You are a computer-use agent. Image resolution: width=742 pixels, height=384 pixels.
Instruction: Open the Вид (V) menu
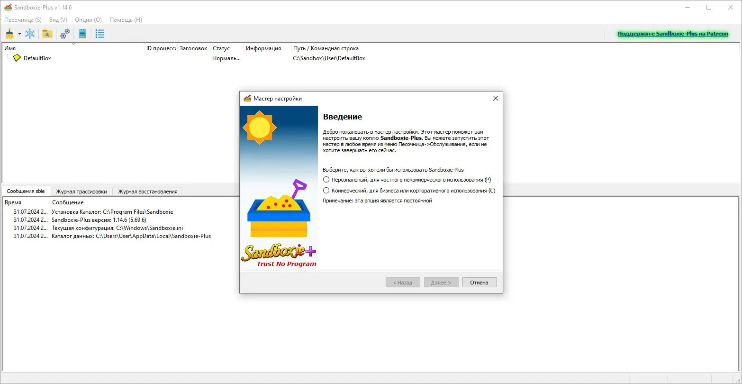pos(58,20)
